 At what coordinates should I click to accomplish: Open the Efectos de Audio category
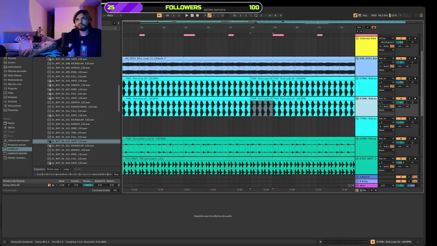click(x=17, y=71)
